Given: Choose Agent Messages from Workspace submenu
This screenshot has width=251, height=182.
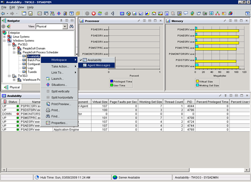Looking at the screenshot, I should [x=96, y=65].
